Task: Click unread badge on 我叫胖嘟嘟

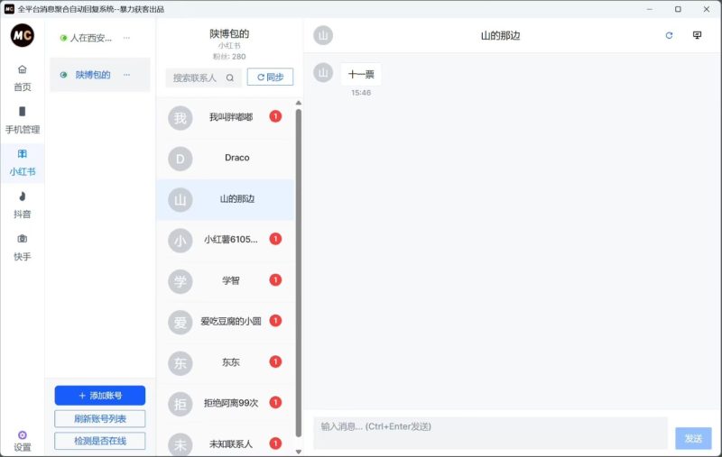Action: tap(275, 116)
